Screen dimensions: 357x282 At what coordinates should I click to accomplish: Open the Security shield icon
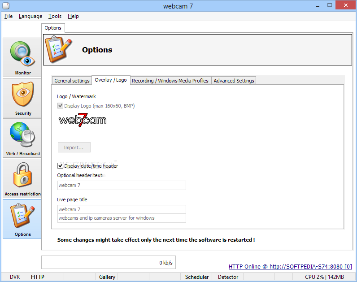(x=22, y=98)
